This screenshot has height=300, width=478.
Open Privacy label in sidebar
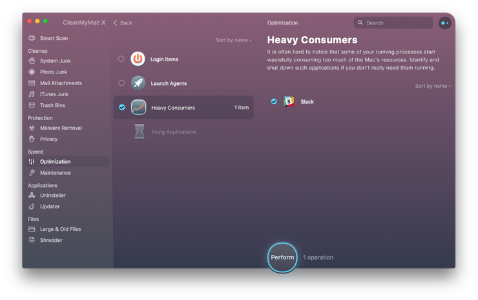49,139
